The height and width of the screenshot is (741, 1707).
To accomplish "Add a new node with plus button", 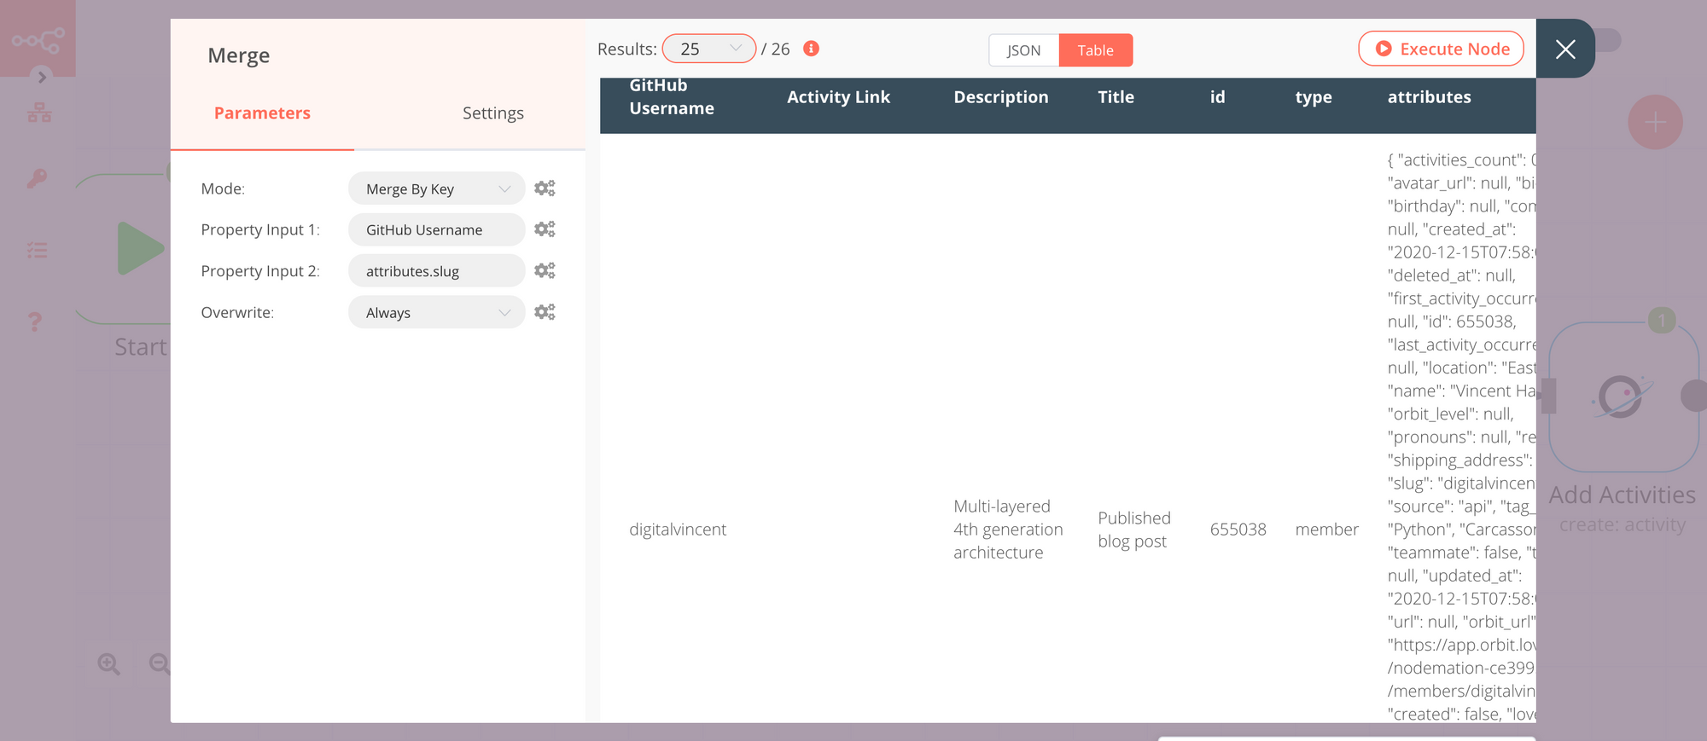I will click(x=1655, y=122).
